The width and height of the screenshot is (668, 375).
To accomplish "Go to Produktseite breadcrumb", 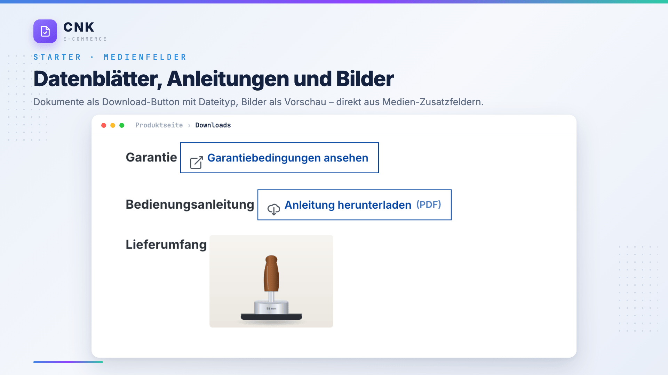I will coord(159,125).
